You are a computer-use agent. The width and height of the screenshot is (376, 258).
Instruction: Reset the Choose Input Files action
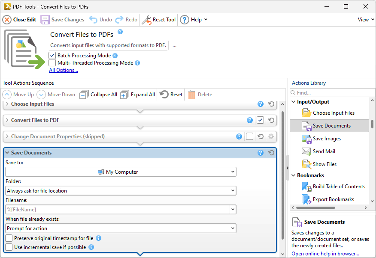tap(271, 104)
